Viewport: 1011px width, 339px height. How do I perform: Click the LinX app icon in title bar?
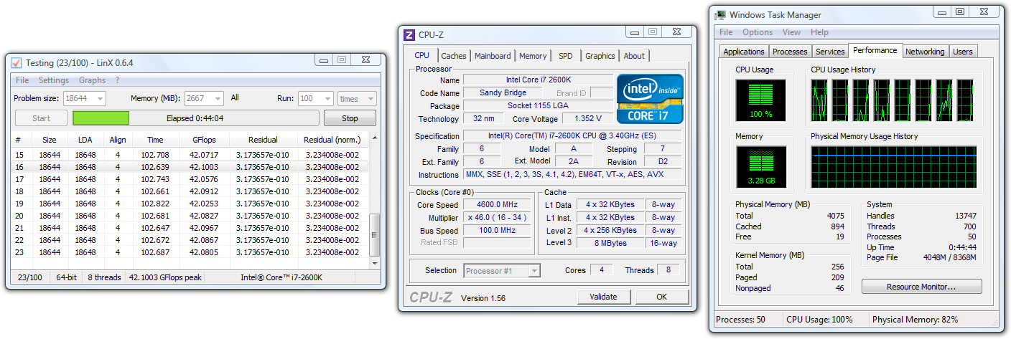(x=17, y=62)
